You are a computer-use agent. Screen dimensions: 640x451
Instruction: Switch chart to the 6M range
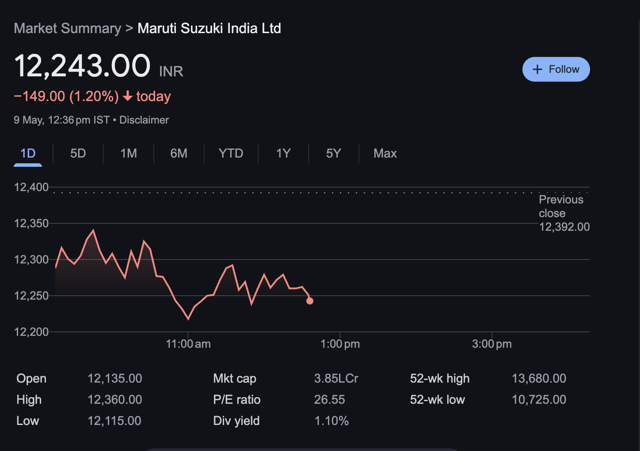pyautogui.click(x=179, y=154)
